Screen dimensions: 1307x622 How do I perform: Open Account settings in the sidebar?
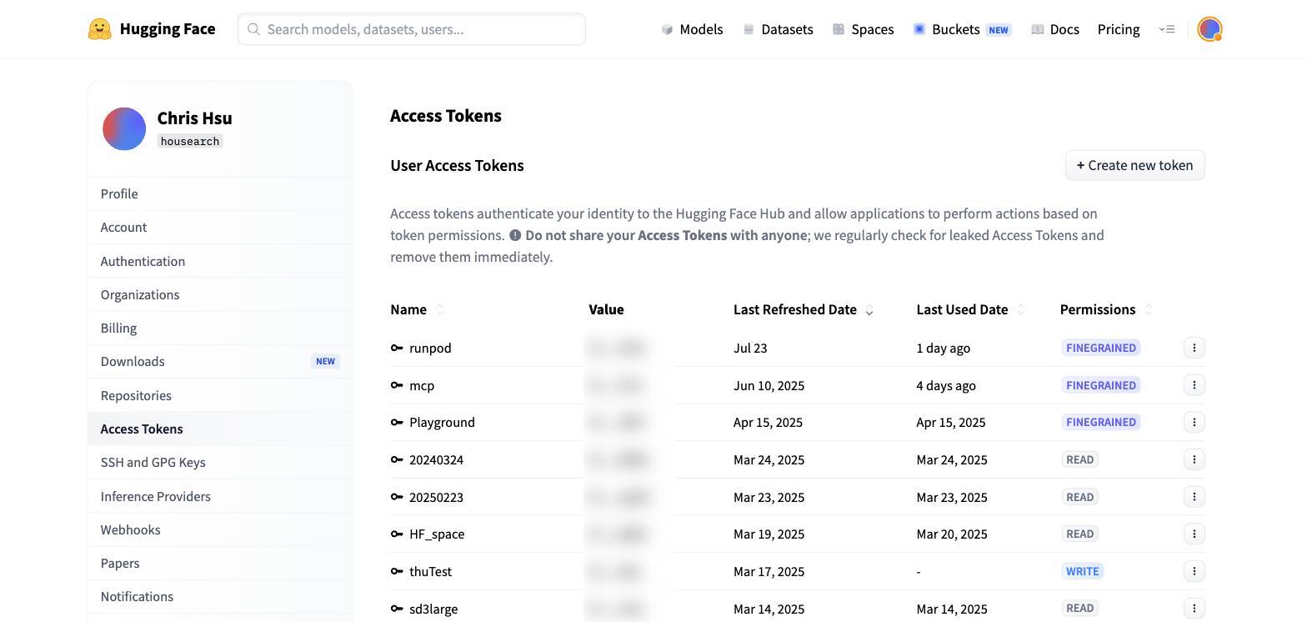pyautogui.click(x=220, y=227)
